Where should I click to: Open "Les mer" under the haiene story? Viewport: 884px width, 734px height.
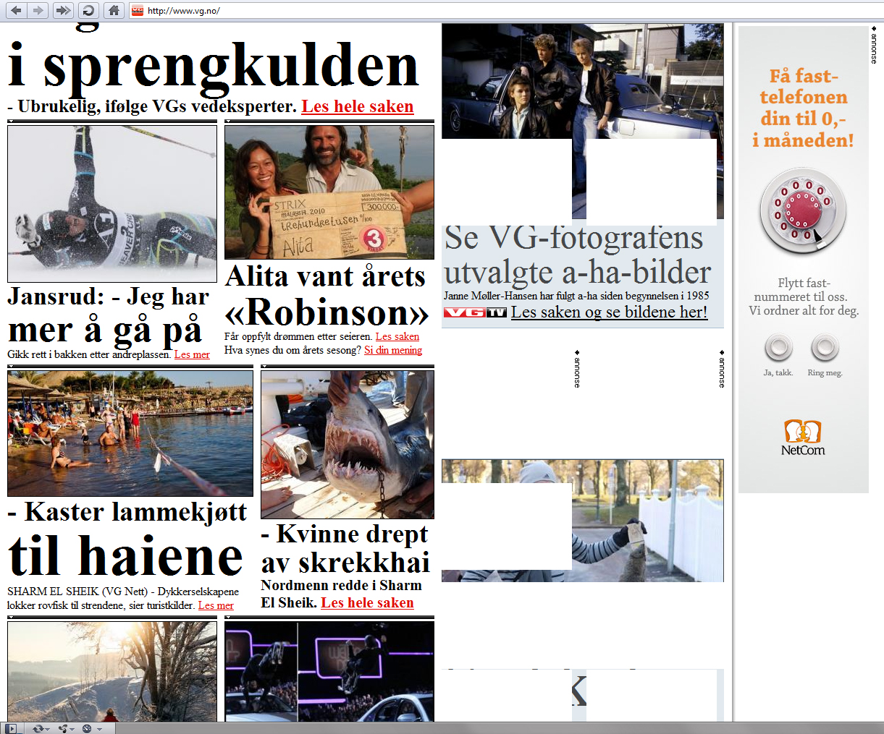tap(216, 605)
